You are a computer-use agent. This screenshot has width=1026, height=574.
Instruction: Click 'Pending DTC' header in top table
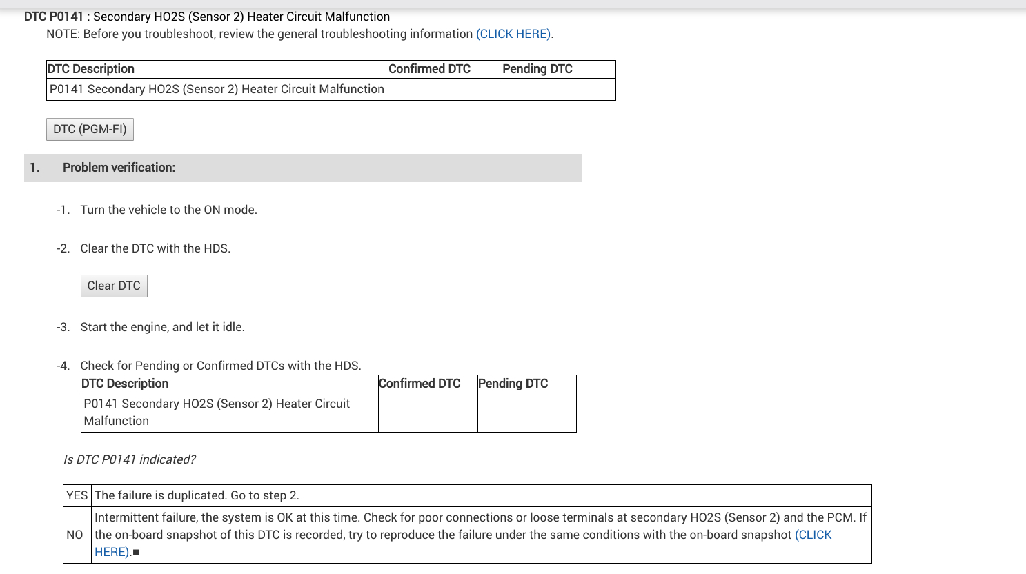click(558, 69)
